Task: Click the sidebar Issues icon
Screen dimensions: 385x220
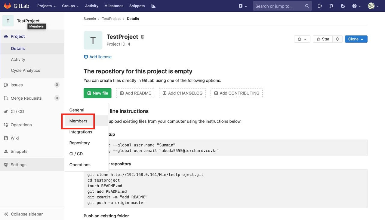Action: click(x=6, y=85)
